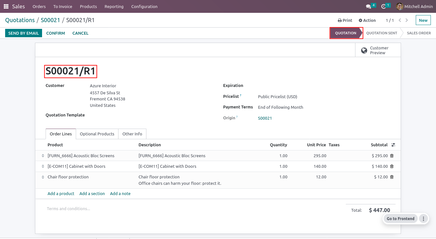Click the Send by Email button
Viewport: 436px width, 239px height.
(x=23, y=33)
